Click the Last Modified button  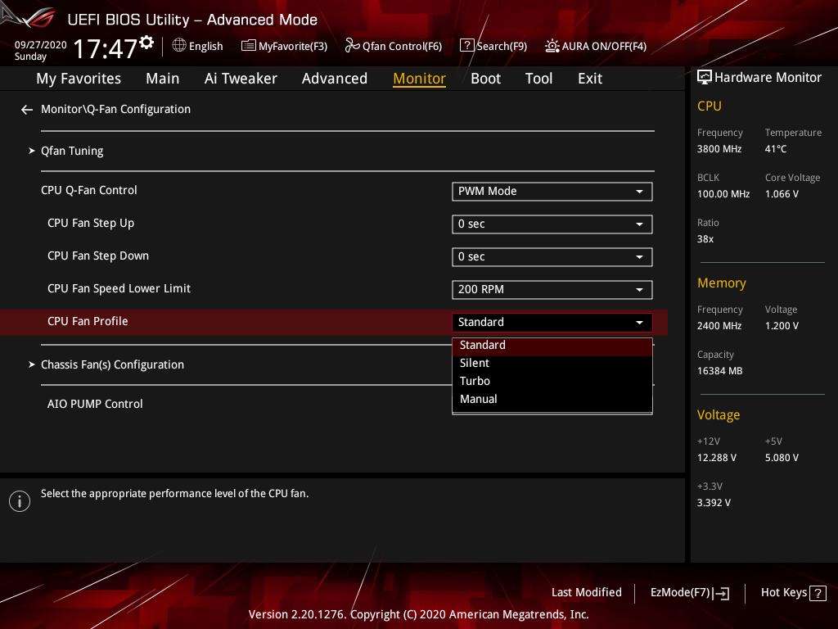coord(586,593)
